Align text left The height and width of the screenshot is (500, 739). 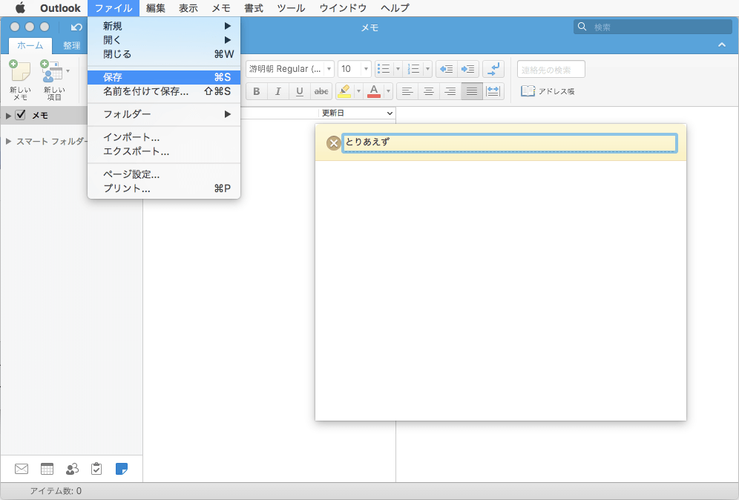pos(407,91)
